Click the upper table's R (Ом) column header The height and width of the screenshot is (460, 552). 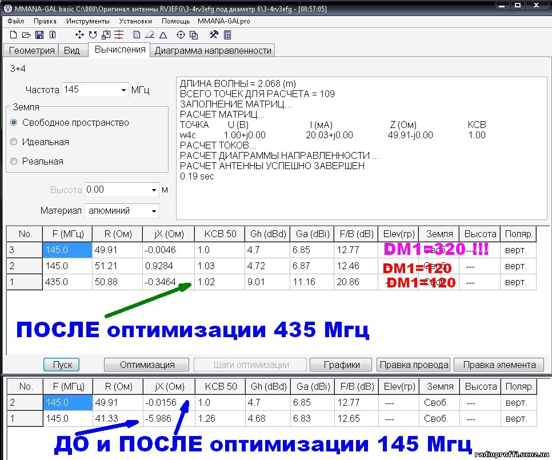(x=118, y=234)
